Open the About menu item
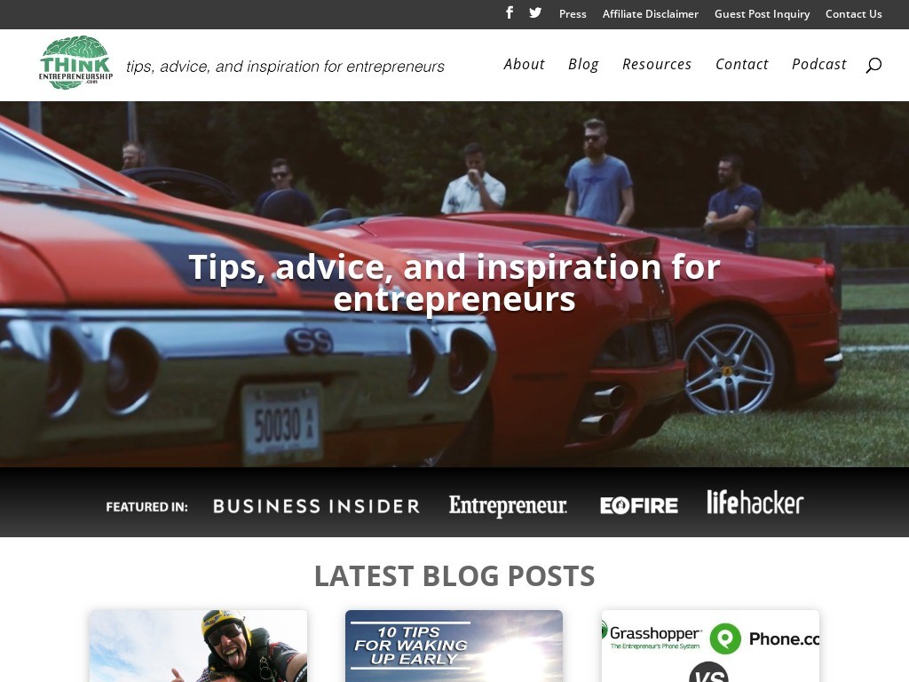This screenshot has height=682, width=909. coord(524,64)
